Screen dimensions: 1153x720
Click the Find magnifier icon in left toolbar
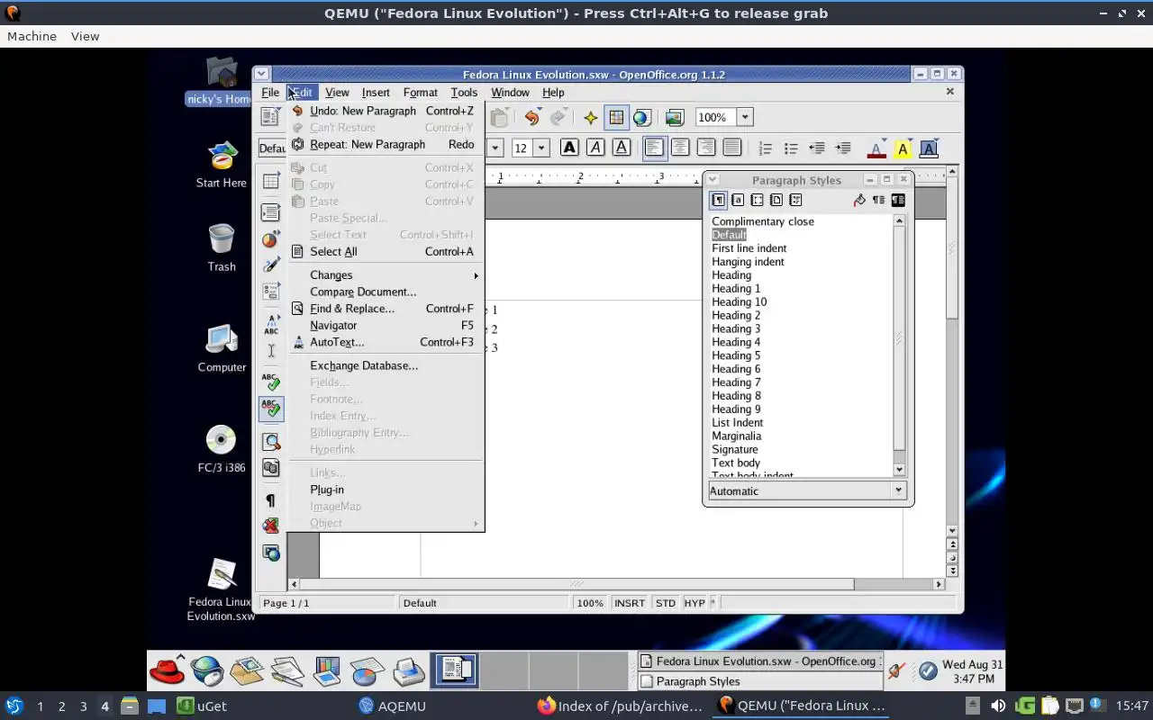point(271,442)
